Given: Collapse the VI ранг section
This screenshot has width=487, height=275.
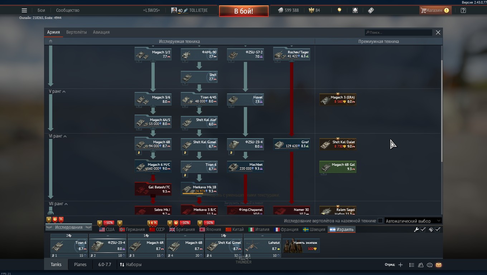Looking at the screenshot, I should click(x=65, y=136).
